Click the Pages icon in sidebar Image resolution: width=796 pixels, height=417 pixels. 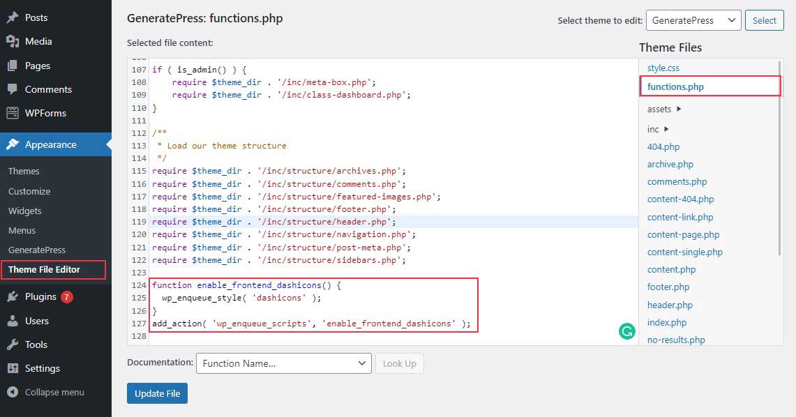pyautogui.click(x=13, y=66)
